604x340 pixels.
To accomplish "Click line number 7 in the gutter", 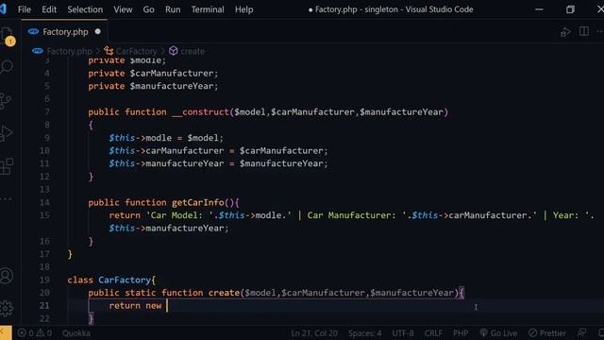I will 47,112.
